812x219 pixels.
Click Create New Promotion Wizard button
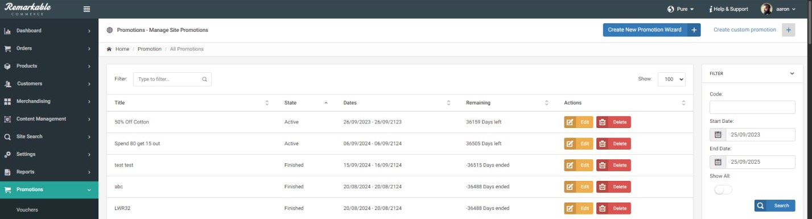tap(652, 30)
